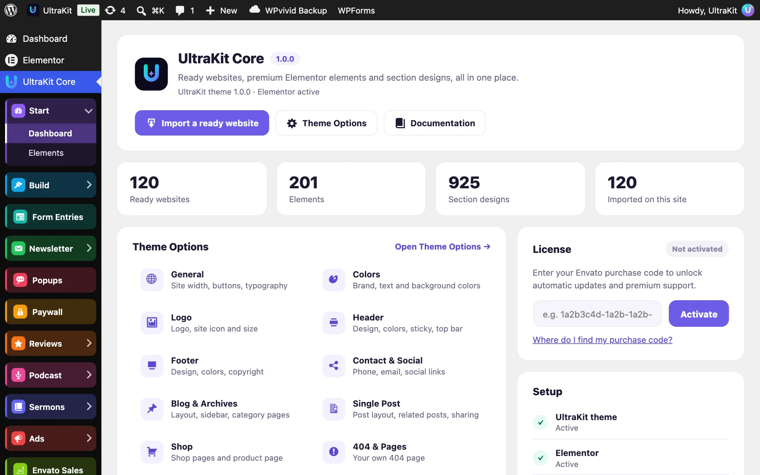Open the Documentation button
Viewport: 760px width, 475px height.
coord(434,123)
